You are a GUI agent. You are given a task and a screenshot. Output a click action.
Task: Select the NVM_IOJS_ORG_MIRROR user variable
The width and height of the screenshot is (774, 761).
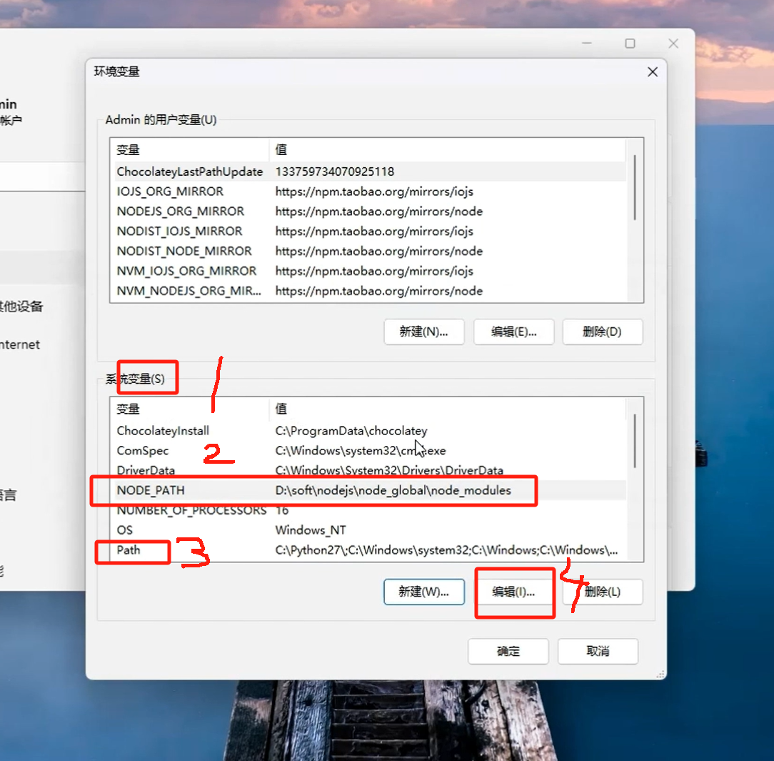(370, 271)
